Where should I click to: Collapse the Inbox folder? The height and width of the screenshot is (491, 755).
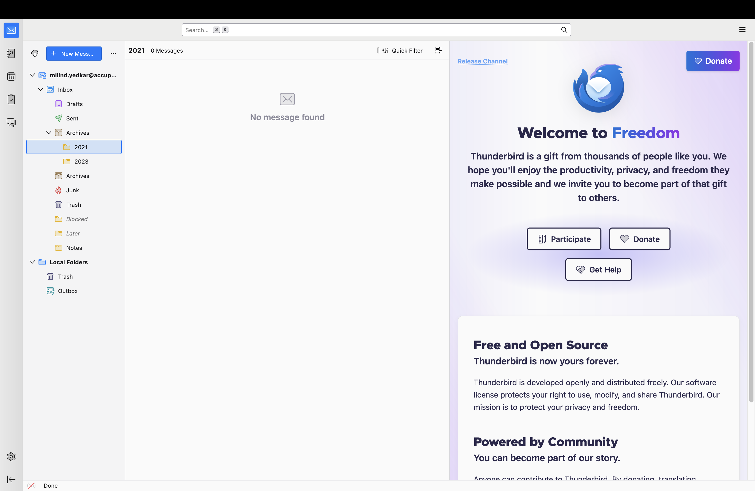pos(41,89)
